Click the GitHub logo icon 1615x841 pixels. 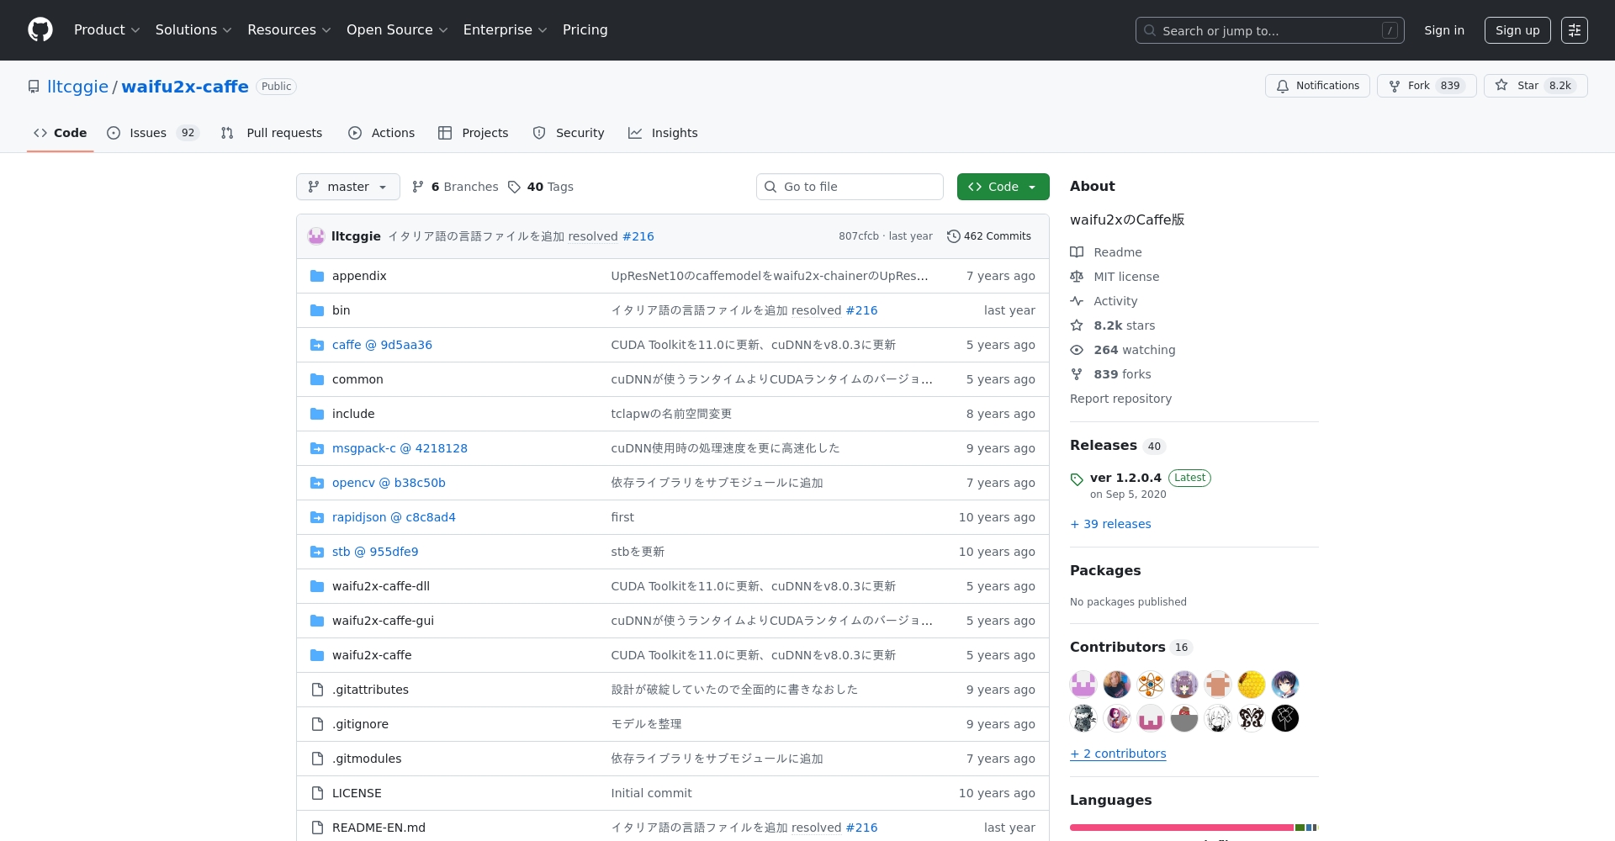click(40, 30)
